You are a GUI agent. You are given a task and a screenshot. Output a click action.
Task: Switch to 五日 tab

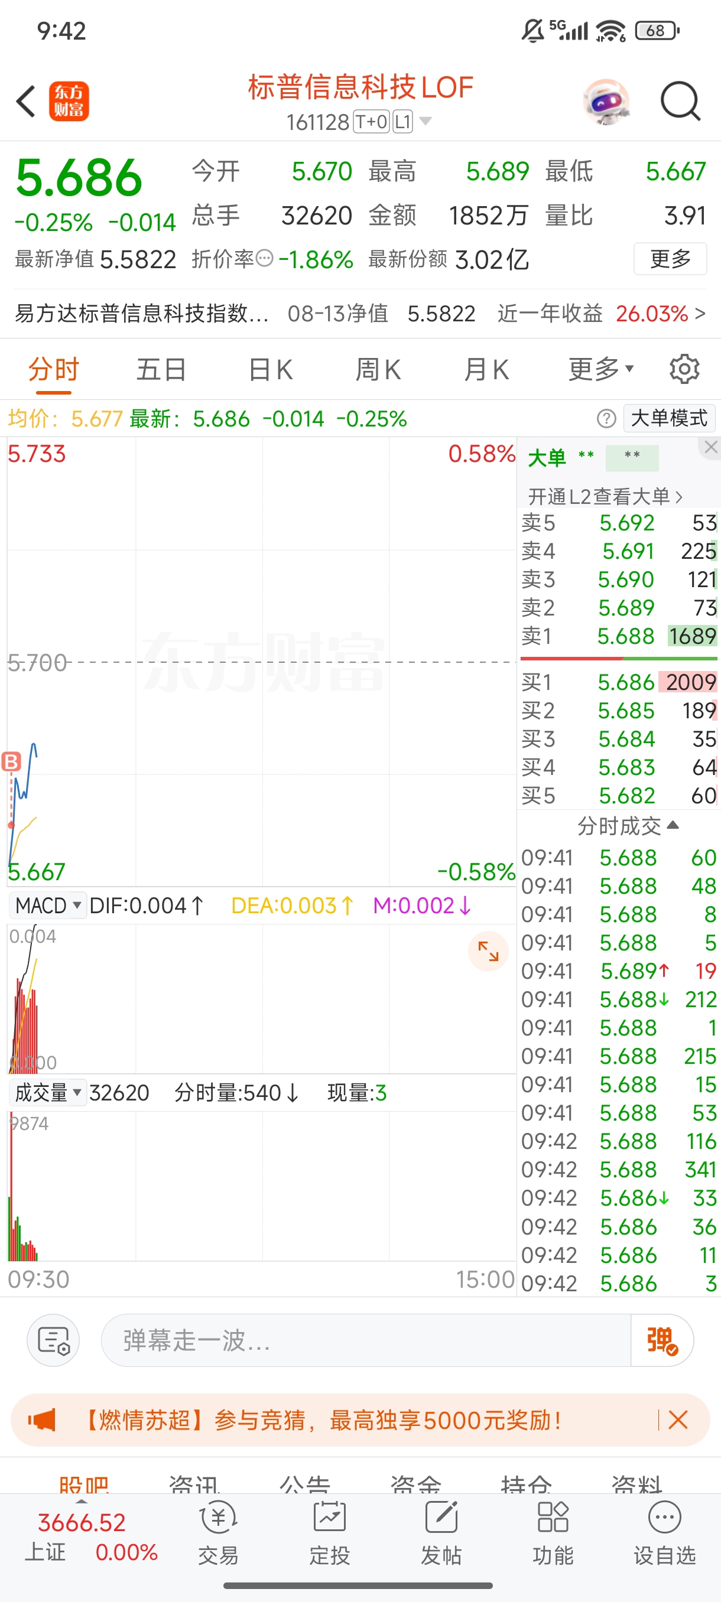pos(161,369)
